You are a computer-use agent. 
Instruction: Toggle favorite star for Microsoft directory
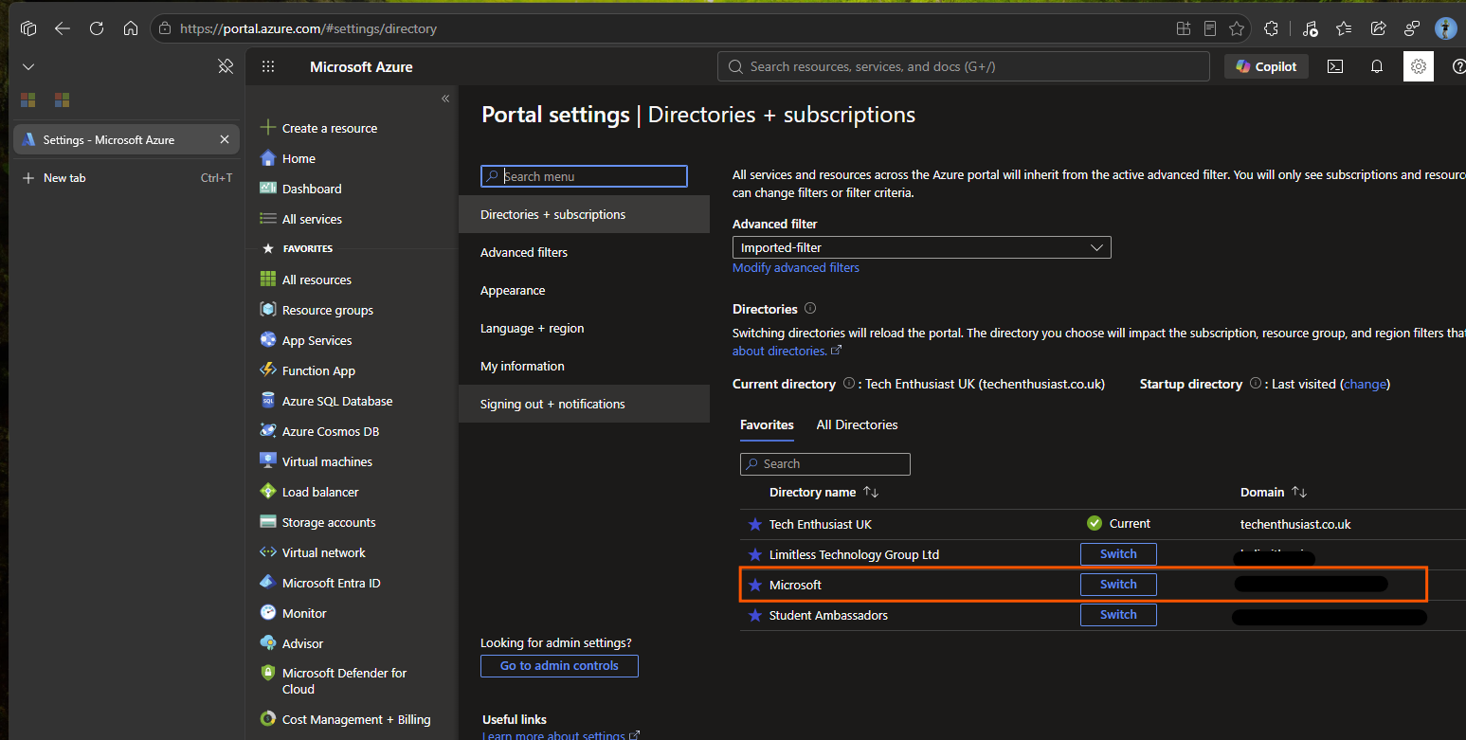point(755,585)
